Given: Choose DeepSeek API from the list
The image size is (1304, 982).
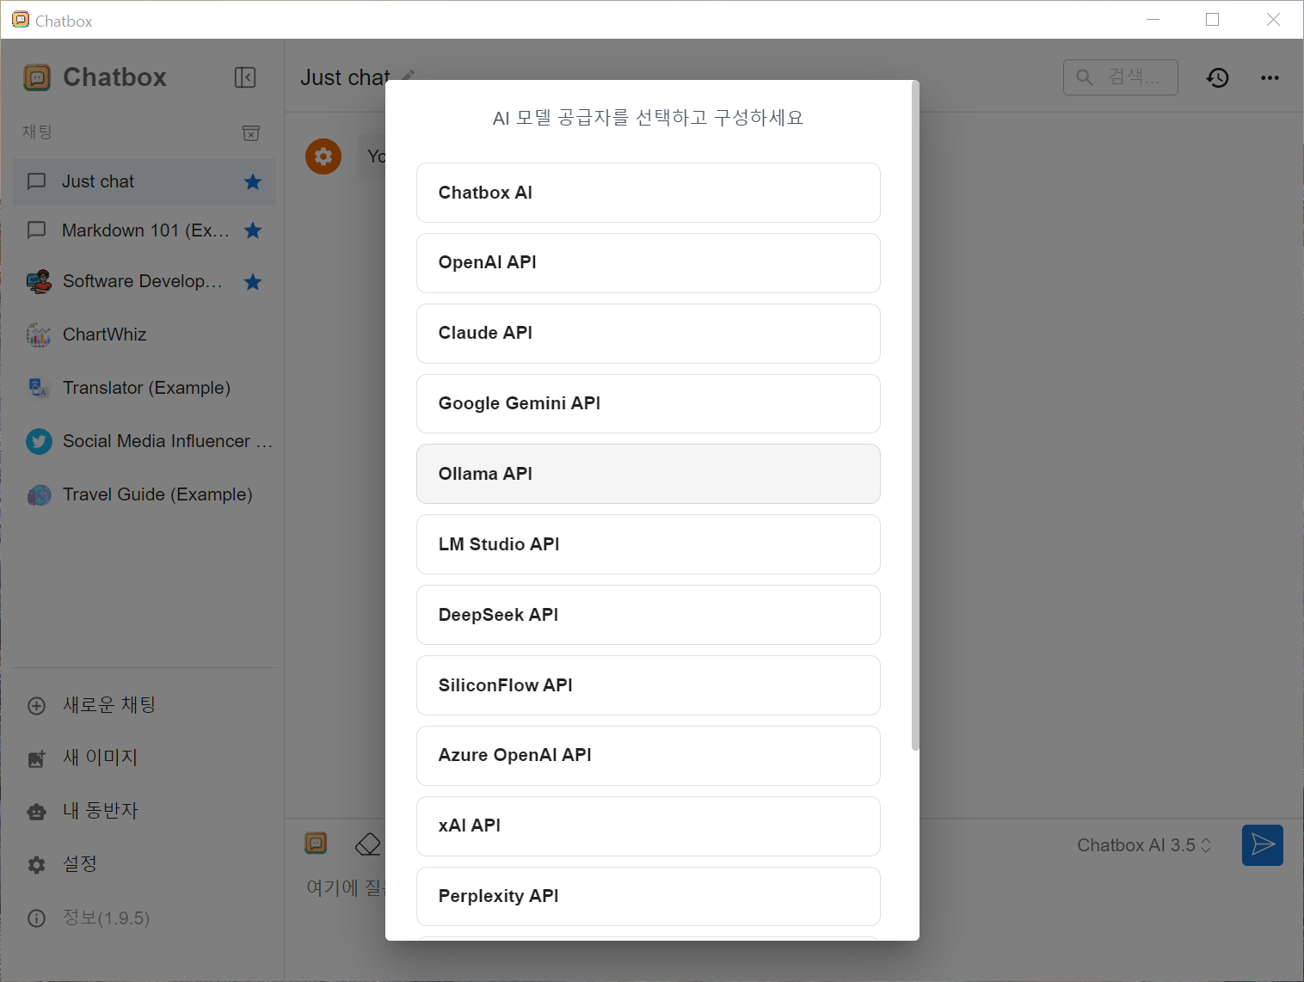Looking at the screenshot, I should tap(649, 615).
